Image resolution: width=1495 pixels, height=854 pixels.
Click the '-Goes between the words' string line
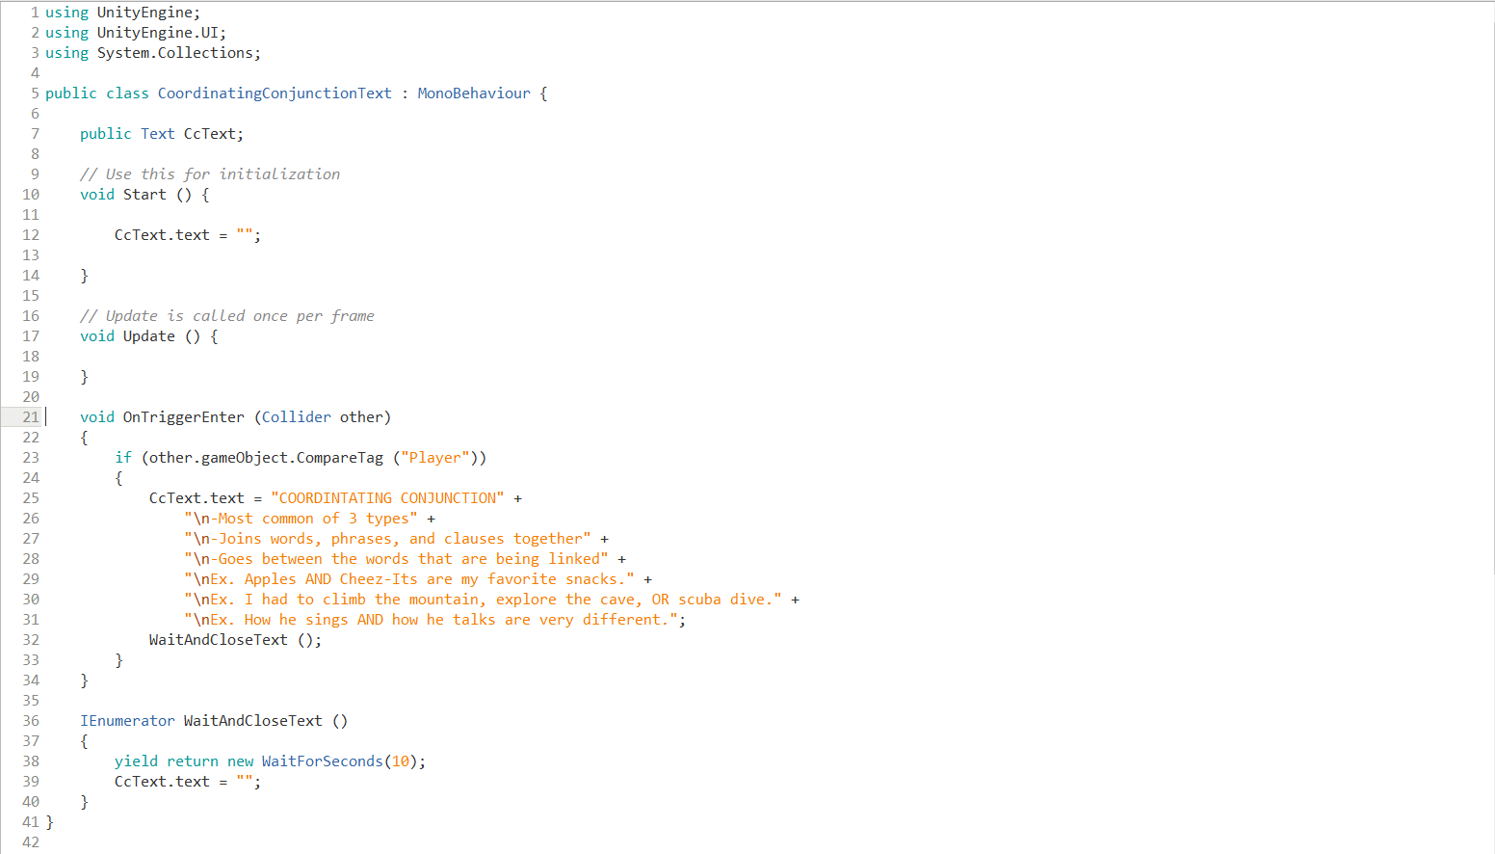coord(396,559)
